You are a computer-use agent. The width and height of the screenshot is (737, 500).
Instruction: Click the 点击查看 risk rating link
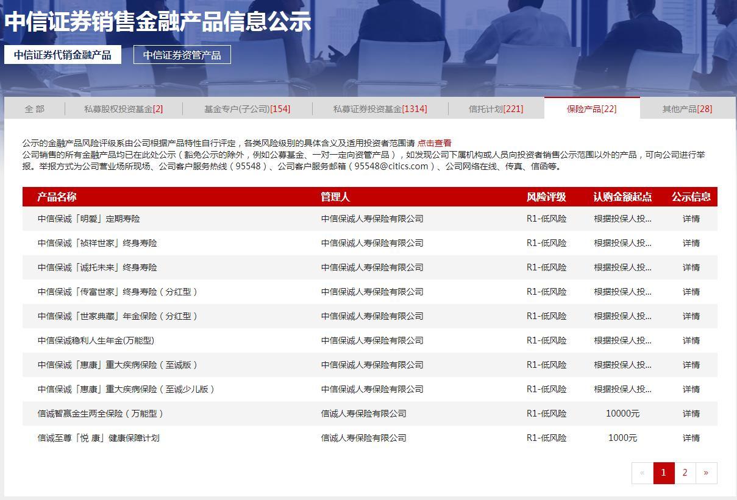click(x=435, y=143)
